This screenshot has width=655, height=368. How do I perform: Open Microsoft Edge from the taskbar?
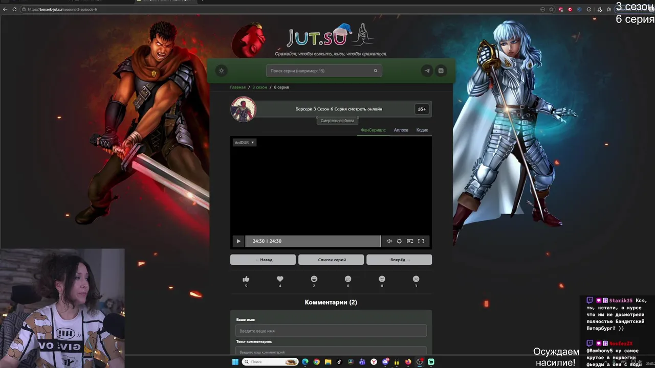tap(305, 362)
